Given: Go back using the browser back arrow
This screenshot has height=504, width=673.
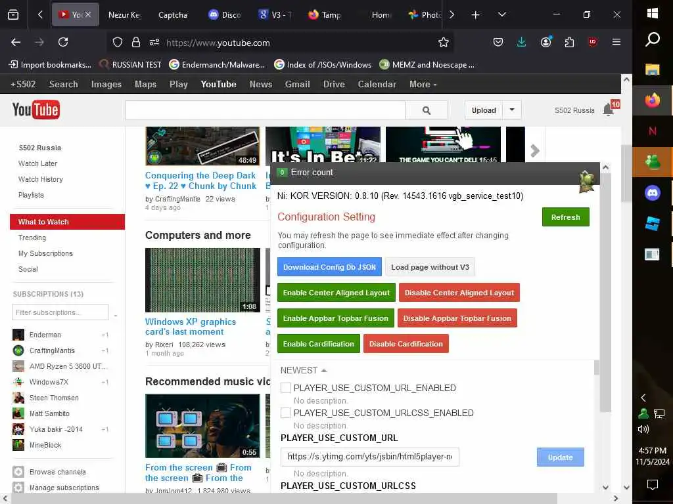Looking at the screenshot, I should pyautogui.click(x=16, y=42).
